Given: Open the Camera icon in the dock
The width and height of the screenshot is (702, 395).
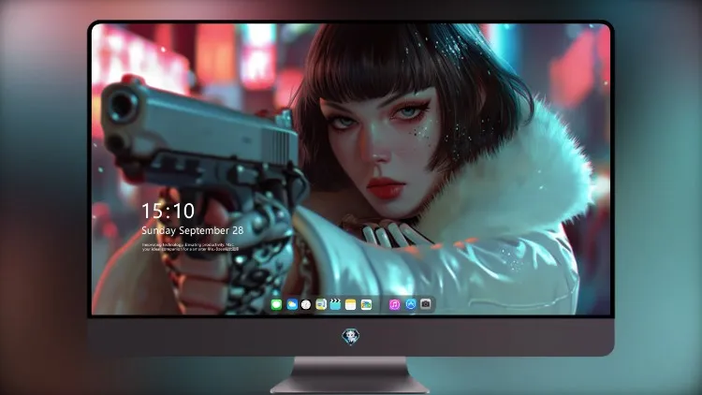Looking at the screenshot, I should (x=426, y=304).
